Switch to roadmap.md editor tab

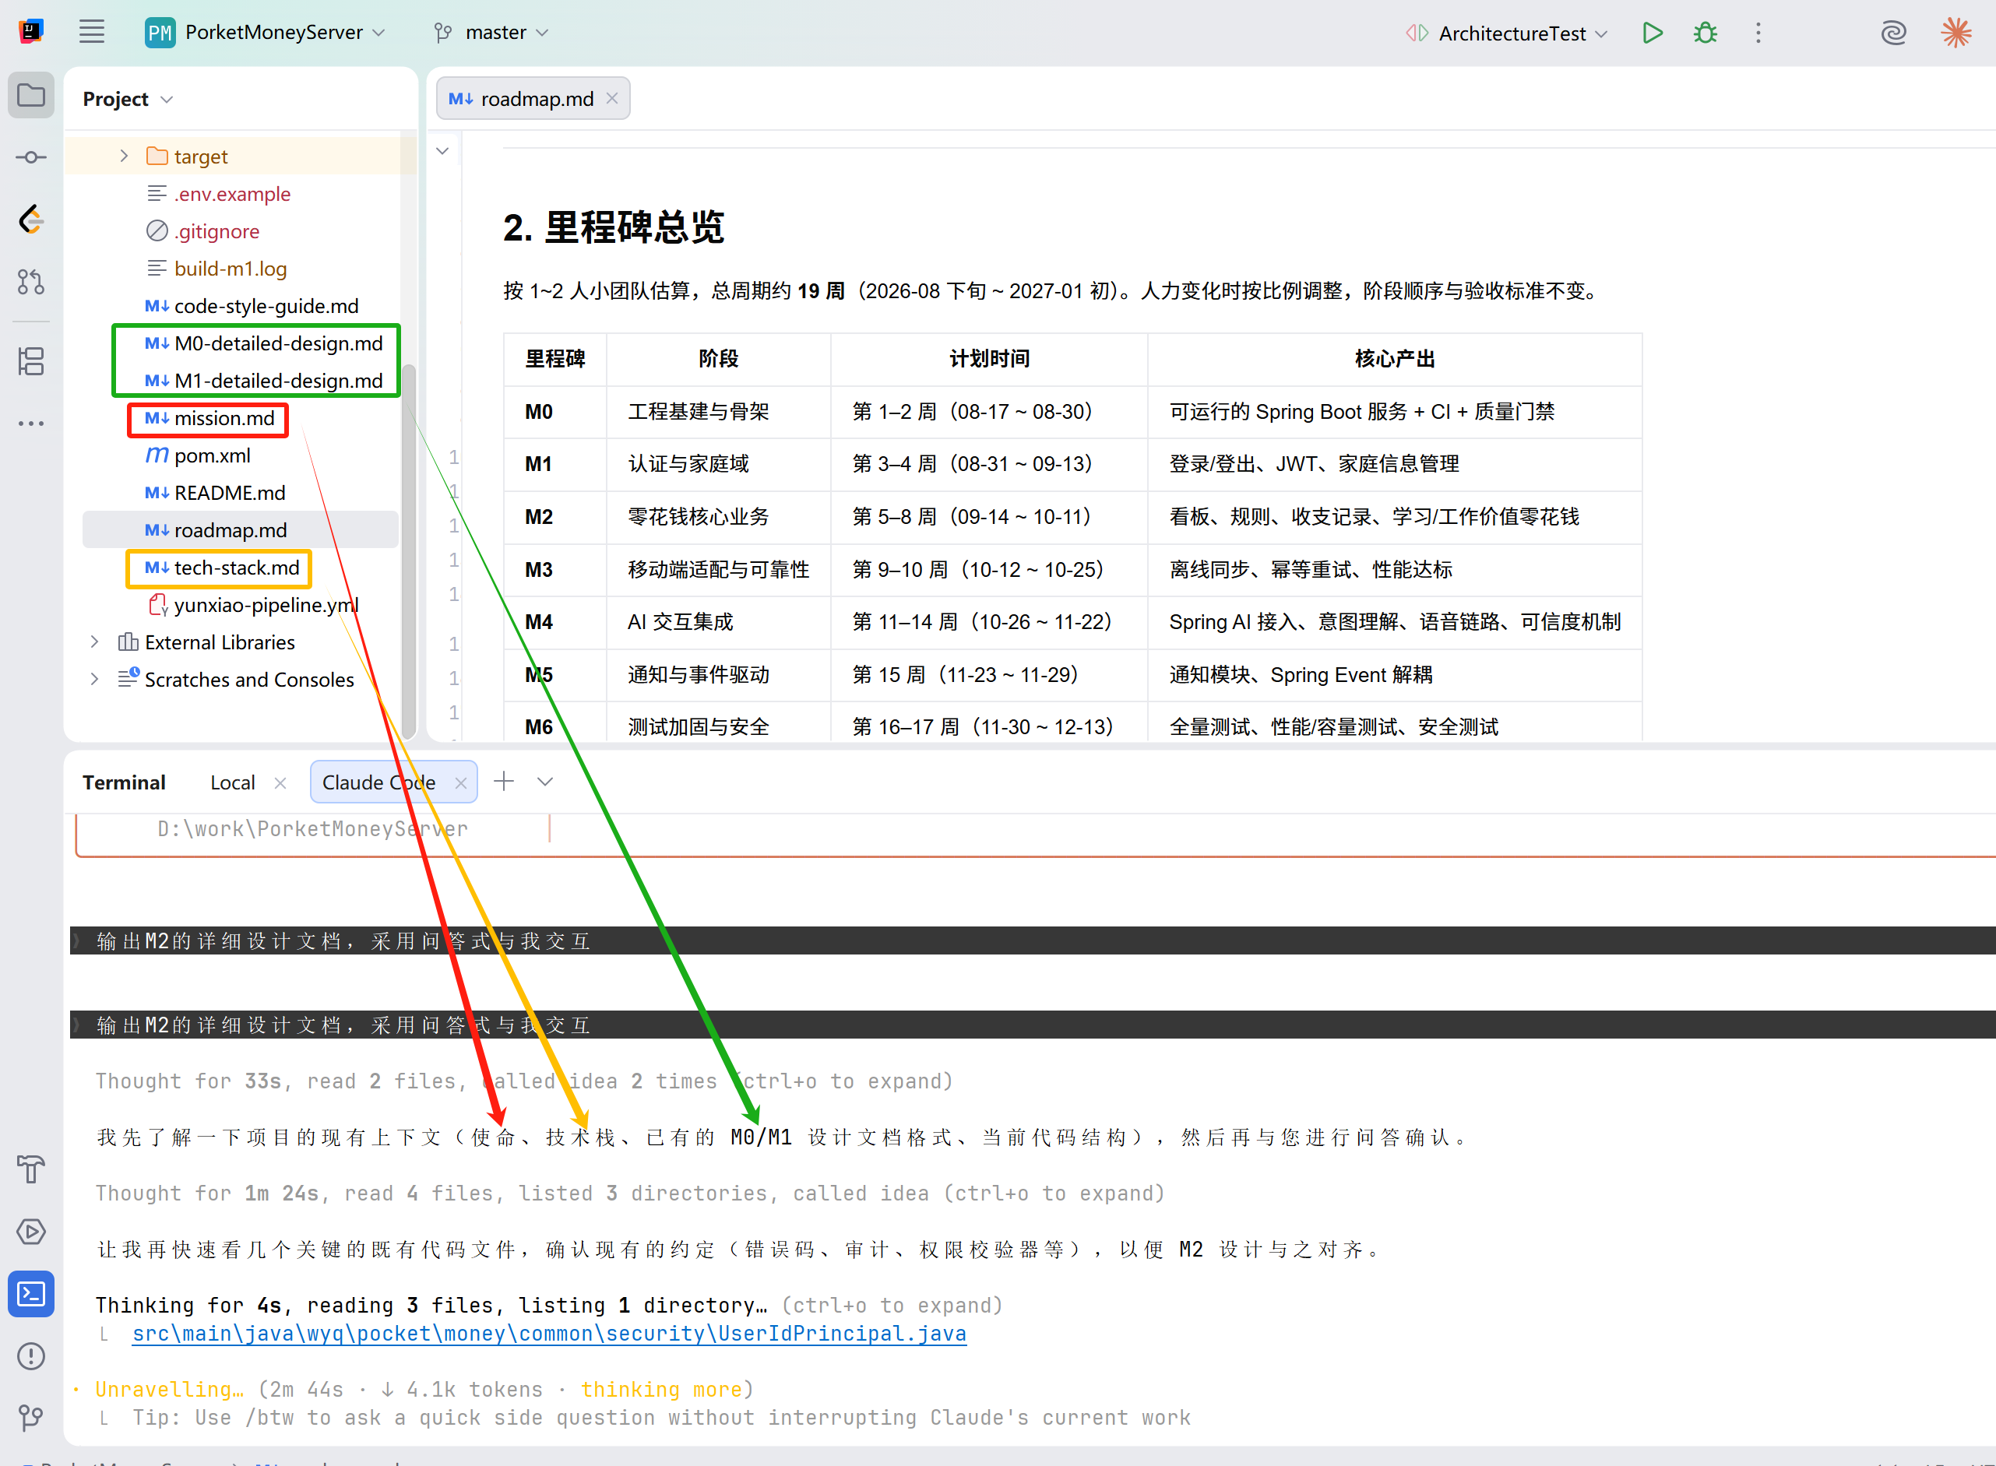point(533,99)
